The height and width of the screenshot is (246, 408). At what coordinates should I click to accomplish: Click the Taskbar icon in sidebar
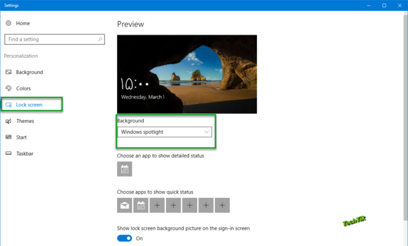coord(8,154)
